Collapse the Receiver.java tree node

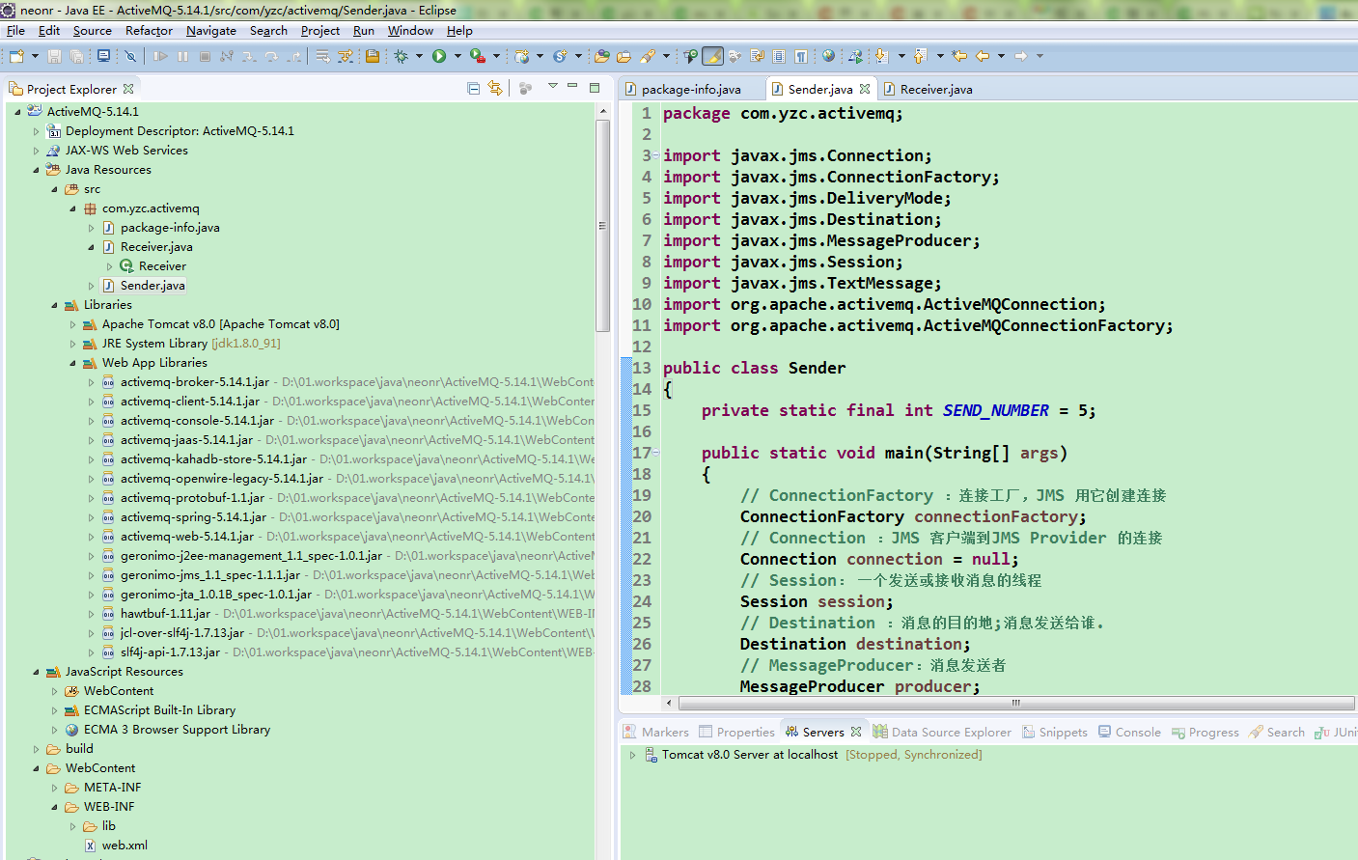point(91,247)
